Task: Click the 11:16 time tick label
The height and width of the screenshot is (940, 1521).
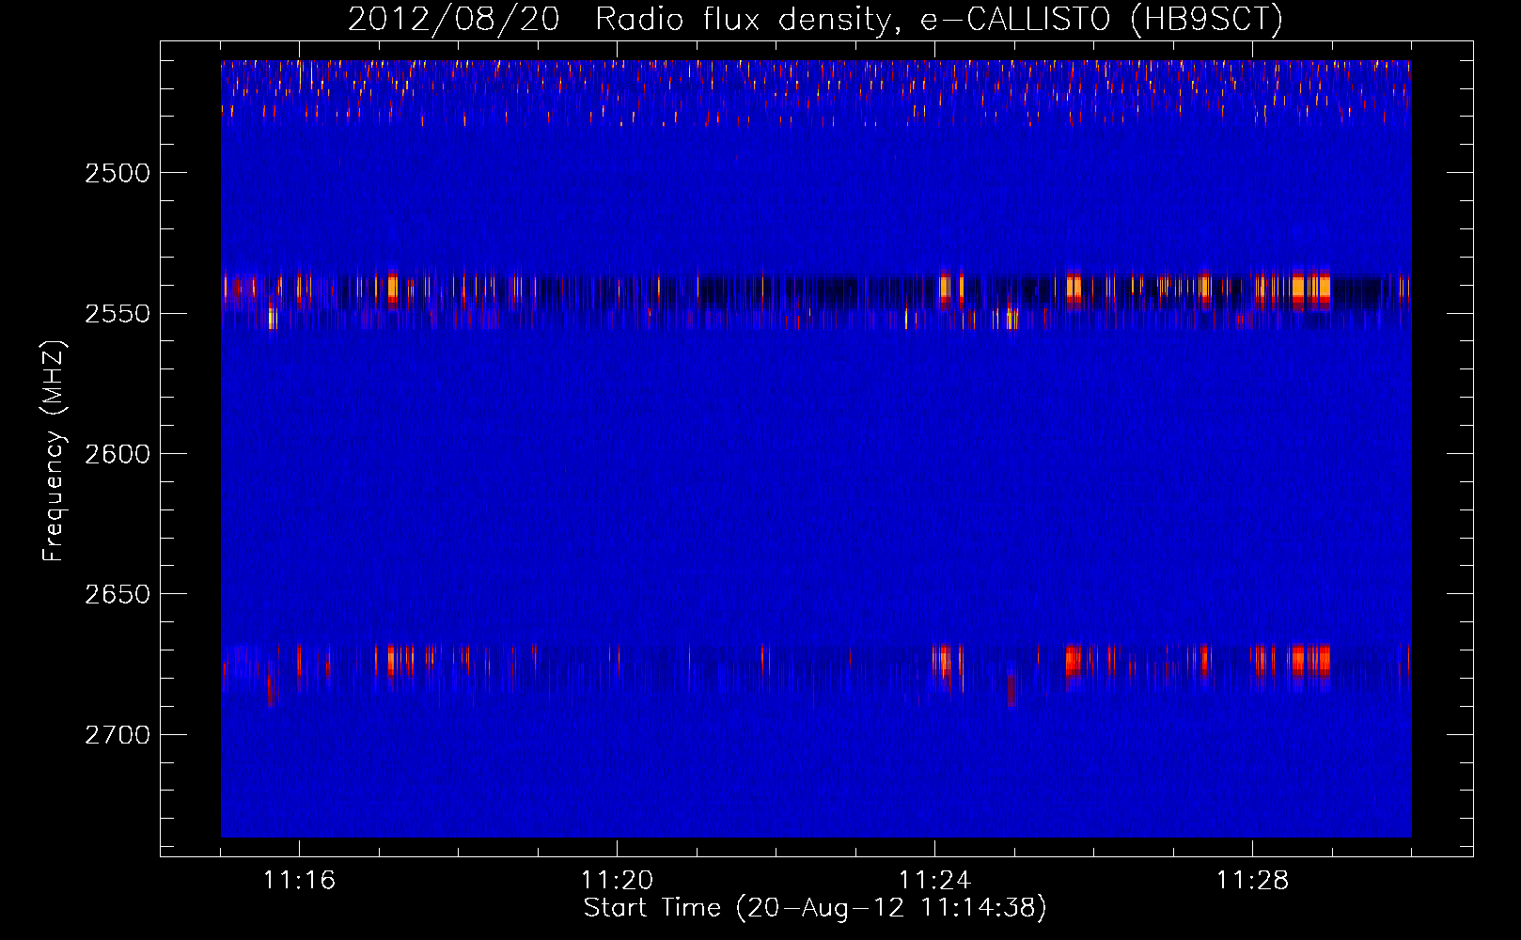Action: coord(299,881)
